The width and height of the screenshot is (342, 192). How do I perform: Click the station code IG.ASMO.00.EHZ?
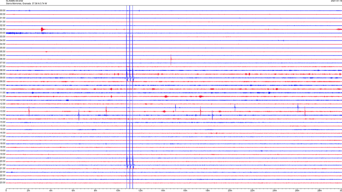coord(14,1)
